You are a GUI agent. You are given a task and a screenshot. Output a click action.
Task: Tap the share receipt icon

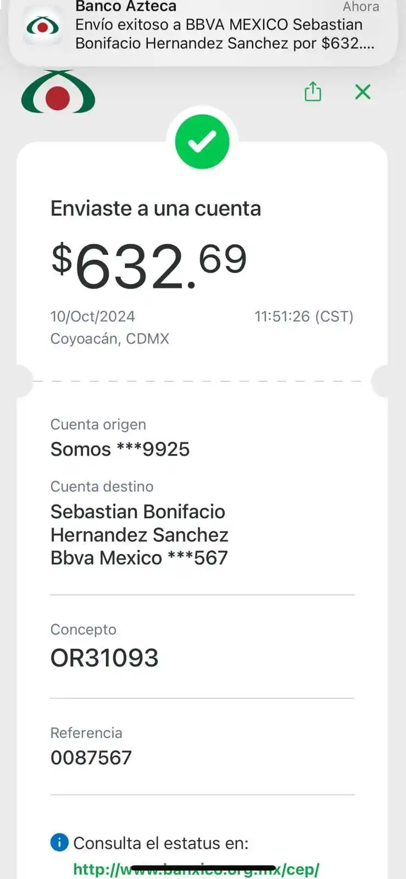[x=313, y=92]
